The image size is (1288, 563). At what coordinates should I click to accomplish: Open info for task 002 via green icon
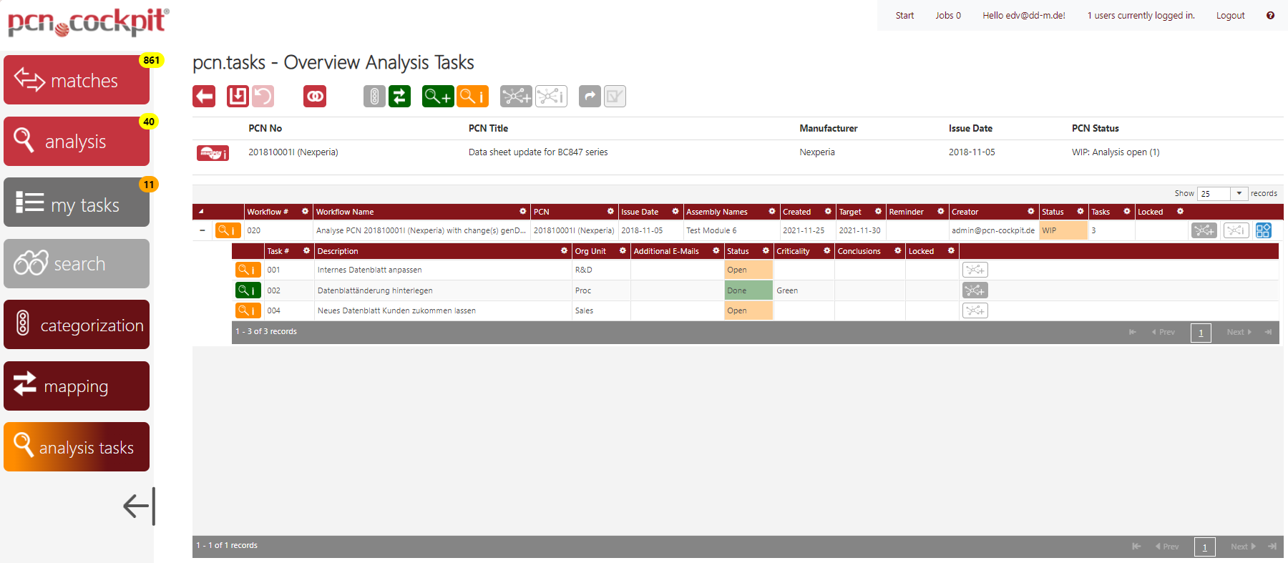coord(248,290)
